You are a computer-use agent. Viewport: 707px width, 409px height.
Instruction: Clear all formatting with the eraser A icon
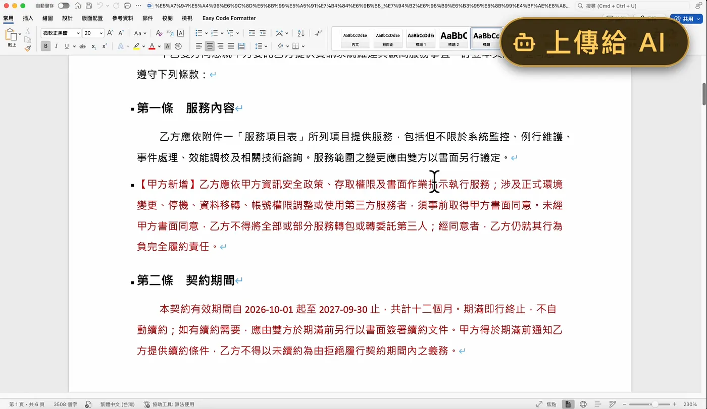point(159,33)
